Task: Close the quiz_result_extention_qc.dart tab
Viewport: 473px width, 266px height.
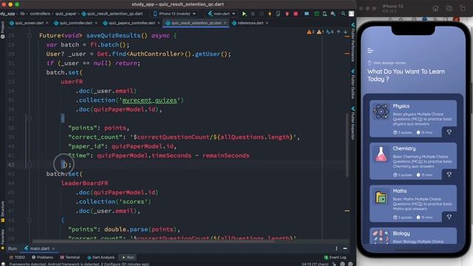Action: [225, 23]
